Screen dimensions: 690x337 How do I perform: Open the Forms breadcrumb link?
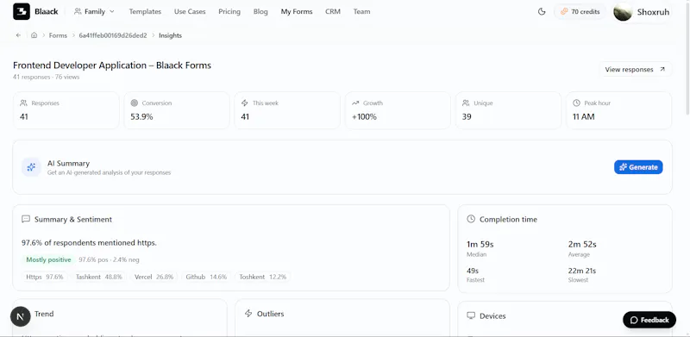(x=58, y=35)
